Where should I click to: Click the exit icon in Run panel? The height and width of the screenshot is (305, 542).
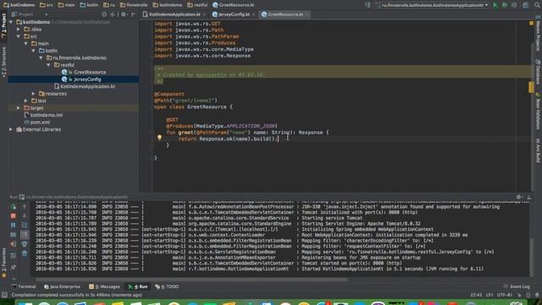point(14,244)
